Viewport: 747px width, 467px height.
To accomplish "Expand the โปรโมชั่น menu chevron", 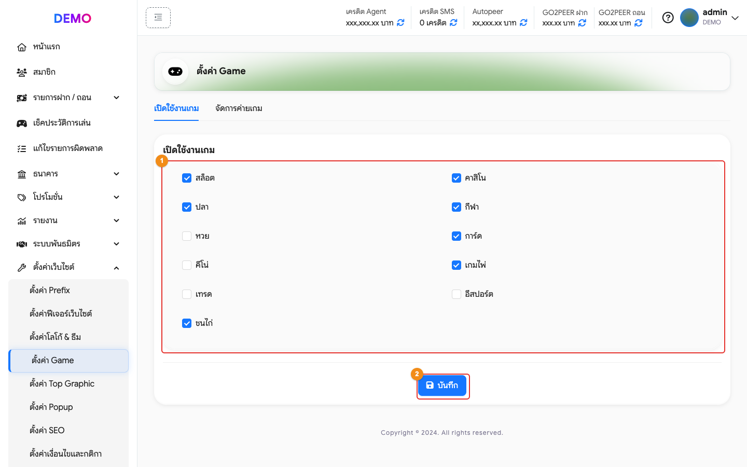I will [117, 197].
